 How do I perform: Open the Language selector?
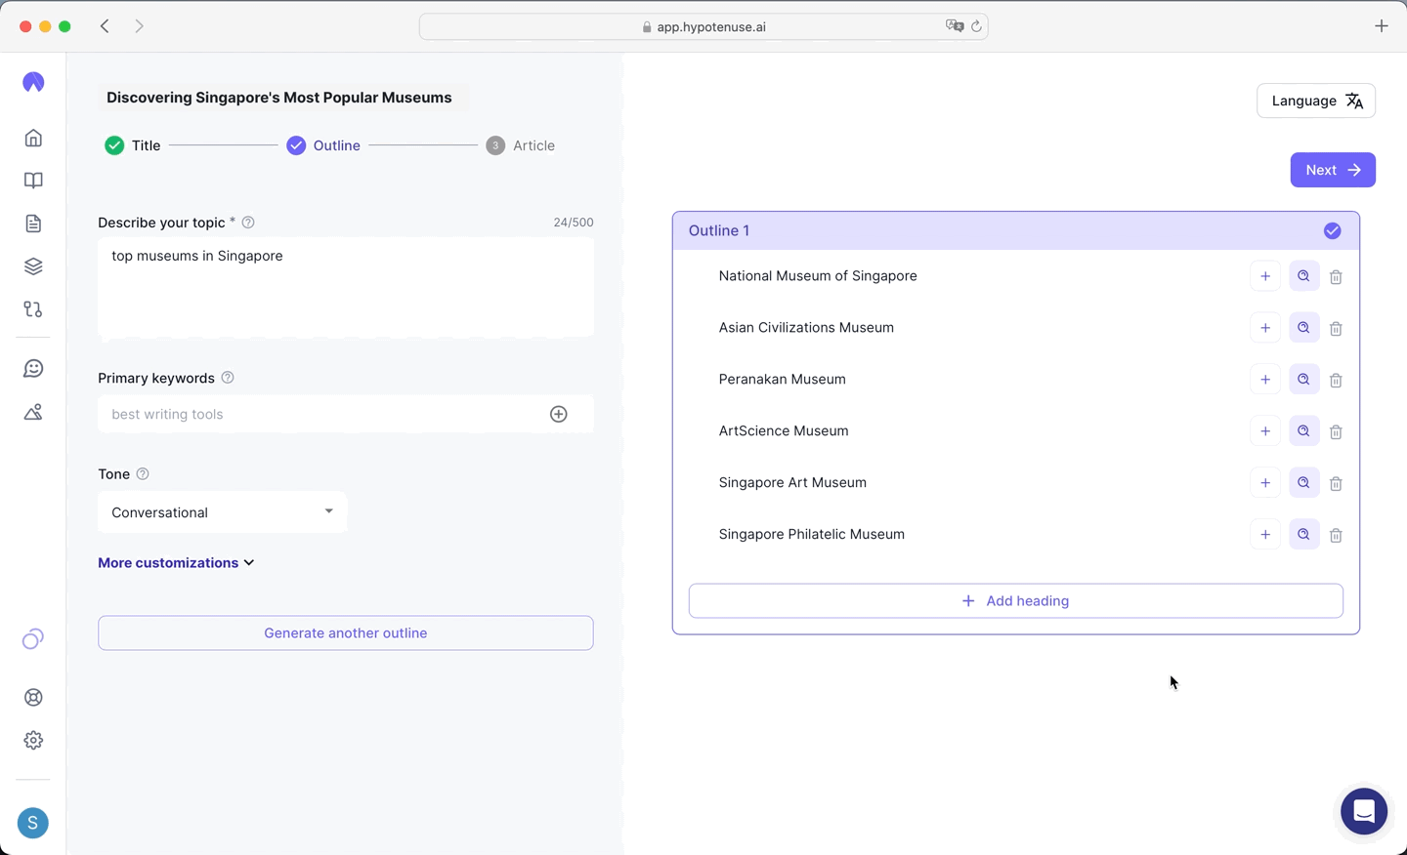[x=1315, y=101]
